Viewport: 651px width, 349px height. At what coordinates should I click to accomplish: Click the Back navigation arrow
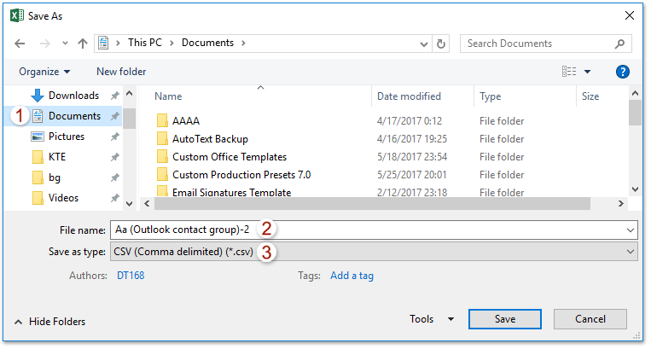(x=20, y=44)
